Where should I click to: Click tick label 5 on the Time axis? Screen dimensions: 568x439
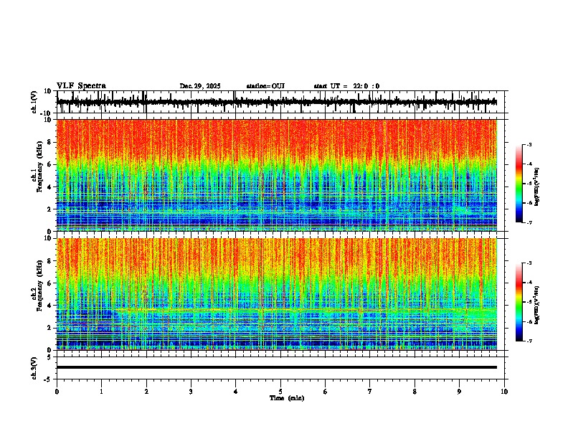[x=280, y=392]
